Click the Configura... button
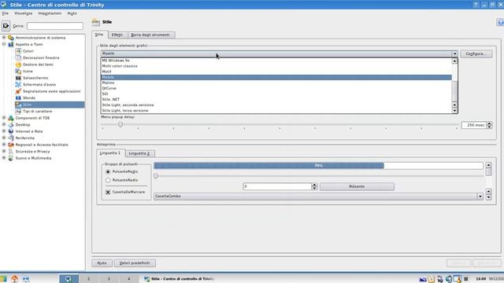504x283 pixels. 476,54
